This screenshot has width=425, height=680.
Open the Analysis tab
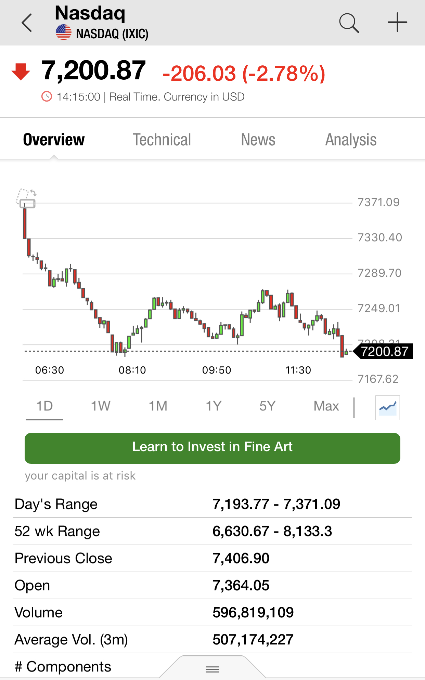point(351,140)
